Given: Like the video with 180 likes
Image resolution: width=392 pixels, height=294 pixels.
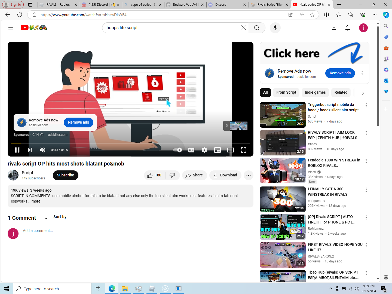Looking at the screenshot, I should point(154,175).
